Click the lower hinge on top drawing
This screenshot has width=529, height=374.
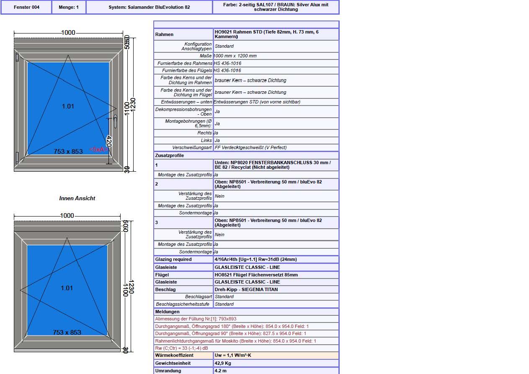pyautogui.click(x=17, y=157)
